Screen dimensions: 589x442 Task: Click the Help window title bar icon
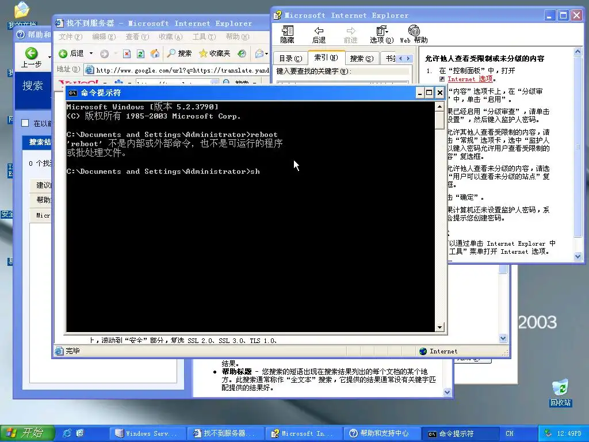tap(278, 16)
